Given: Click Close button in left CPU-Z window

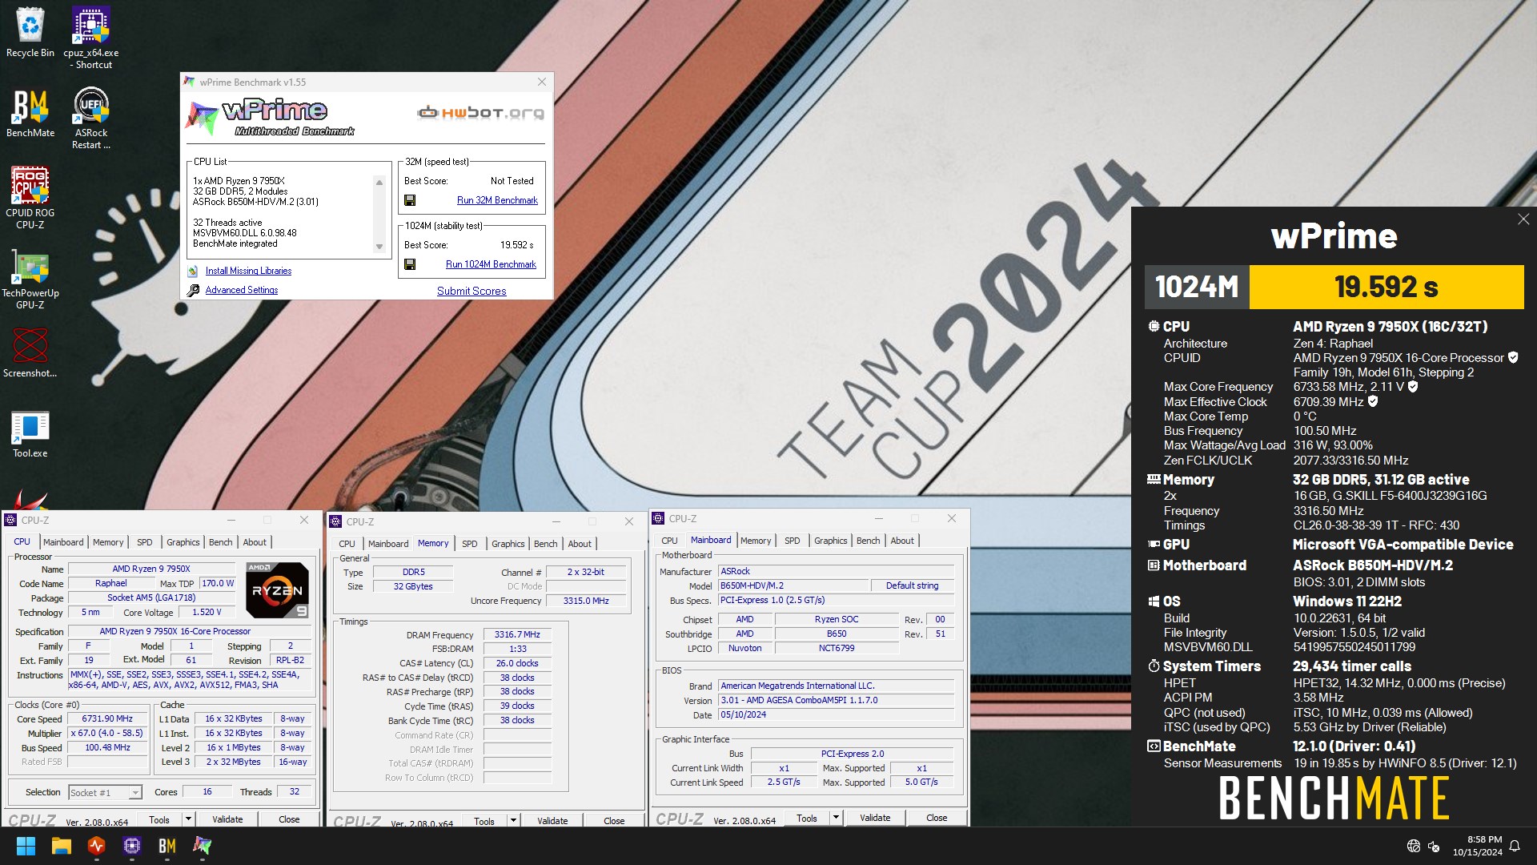Looking at the screenshot, I should point(289,819).
